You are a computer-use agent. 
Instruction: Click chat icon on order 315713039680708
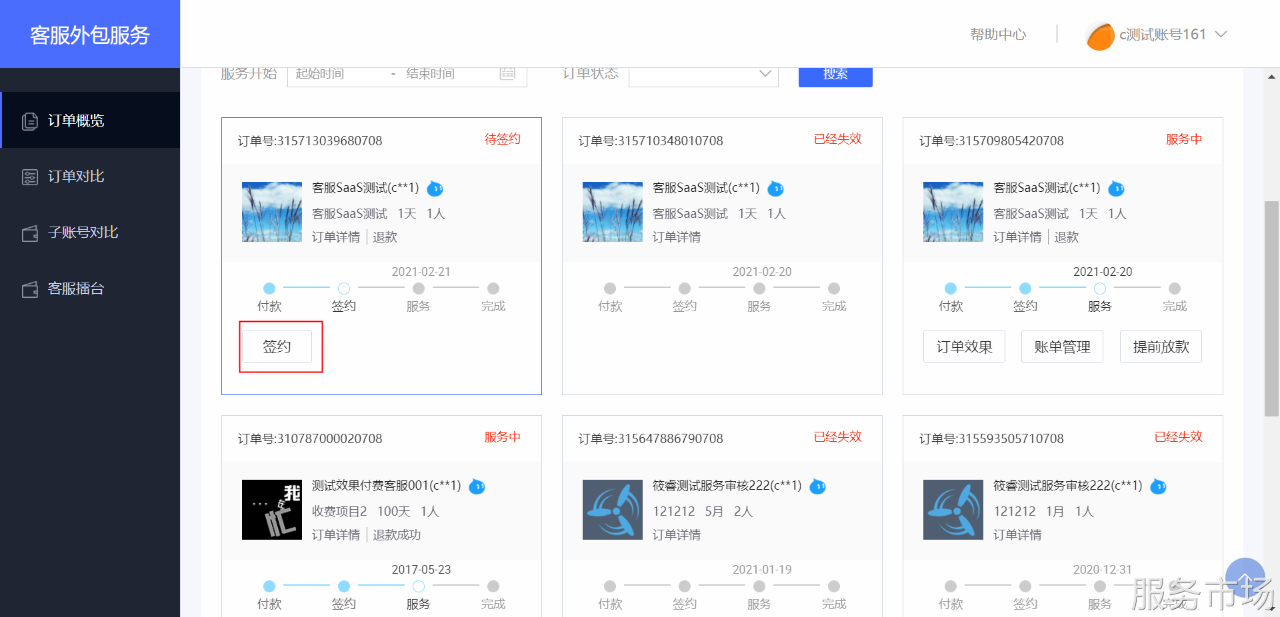tap(435, 189)
